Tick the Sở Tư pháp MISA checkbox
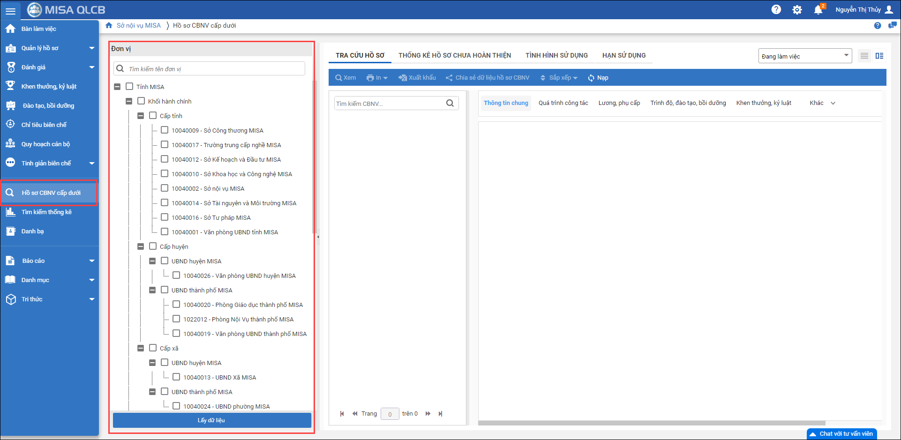 pos(165,217)
